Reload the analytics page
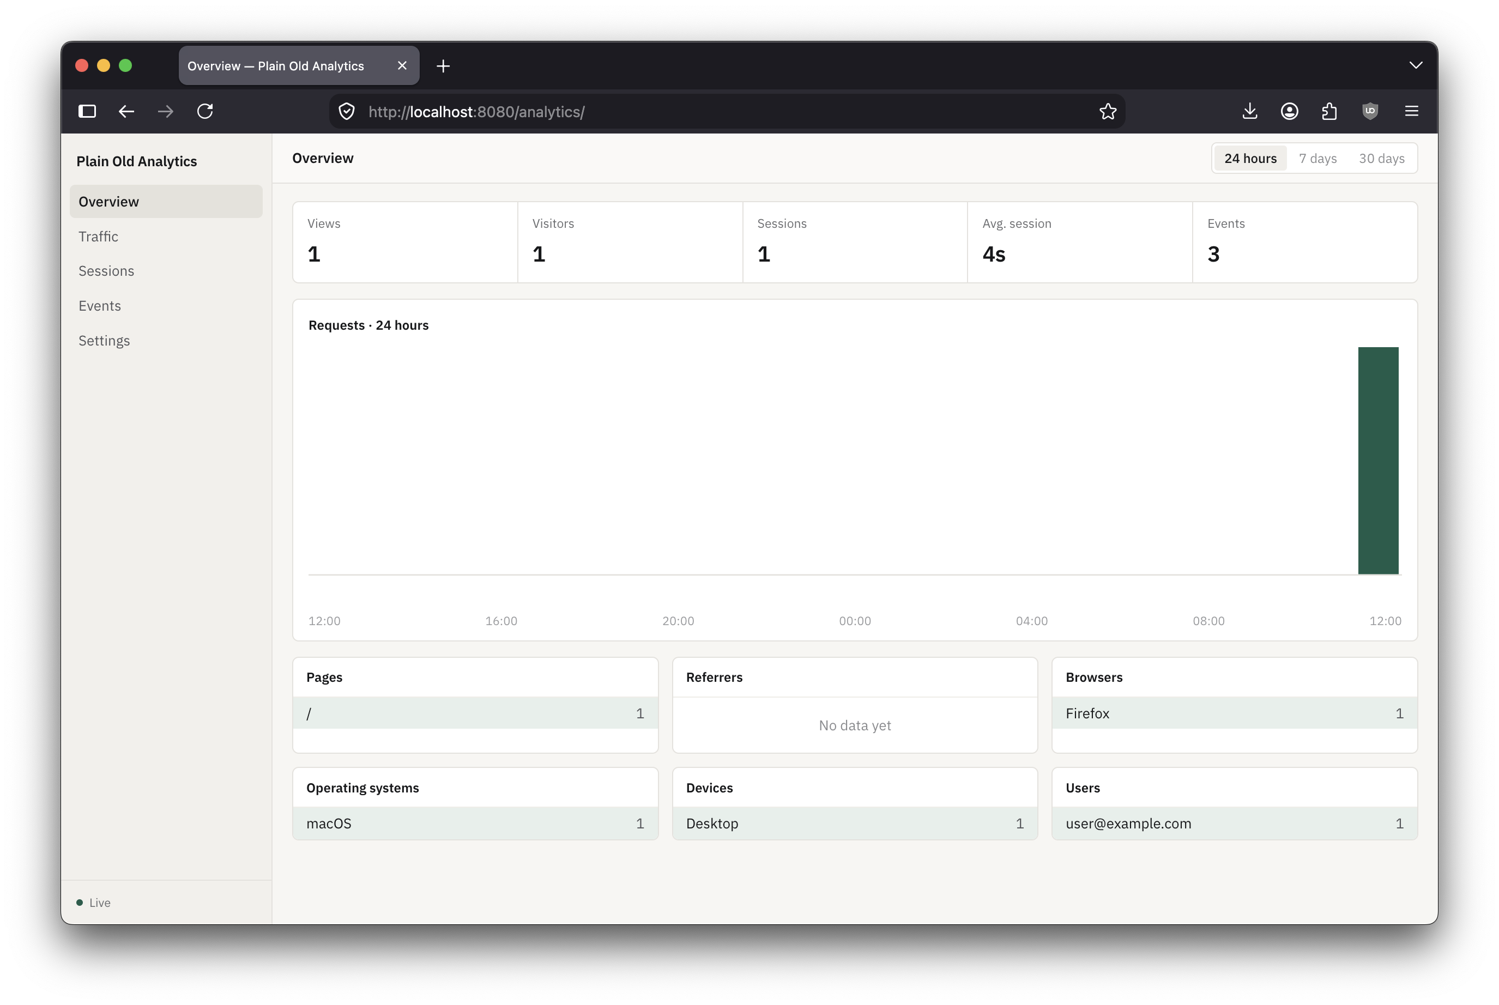 (205, 112)
